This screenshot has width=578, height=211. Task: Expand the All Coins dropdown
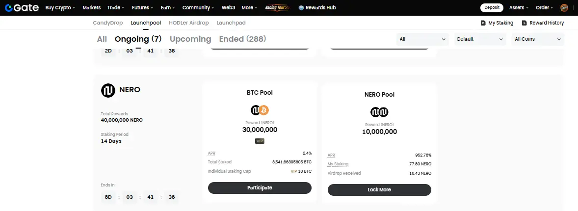pos(537,39)
